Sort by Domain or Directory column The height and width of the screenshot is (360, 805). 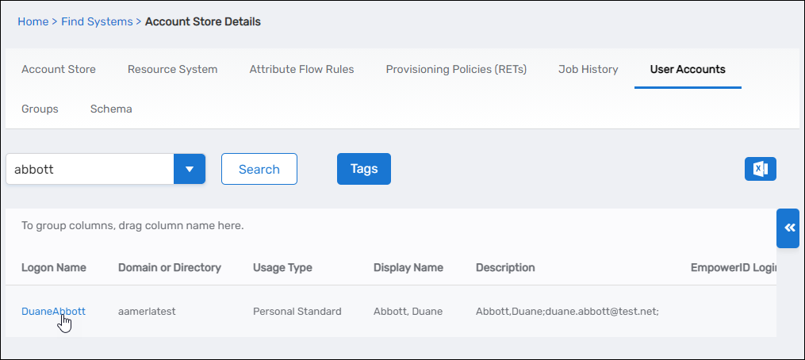(x=169, y=267)
